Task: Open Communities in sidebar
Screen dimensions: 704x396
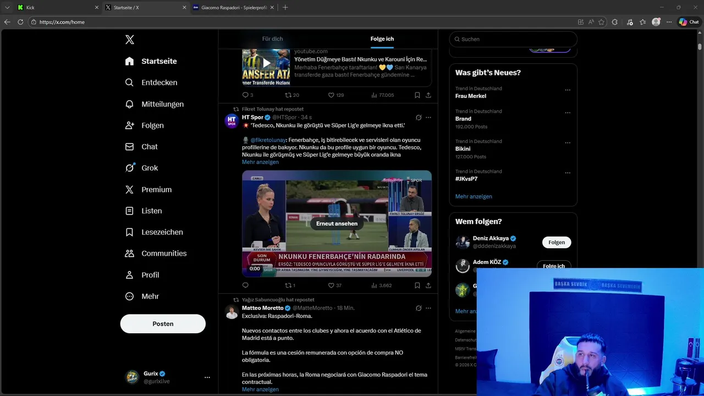Action: pyautogui.click(x=156, y=254)
